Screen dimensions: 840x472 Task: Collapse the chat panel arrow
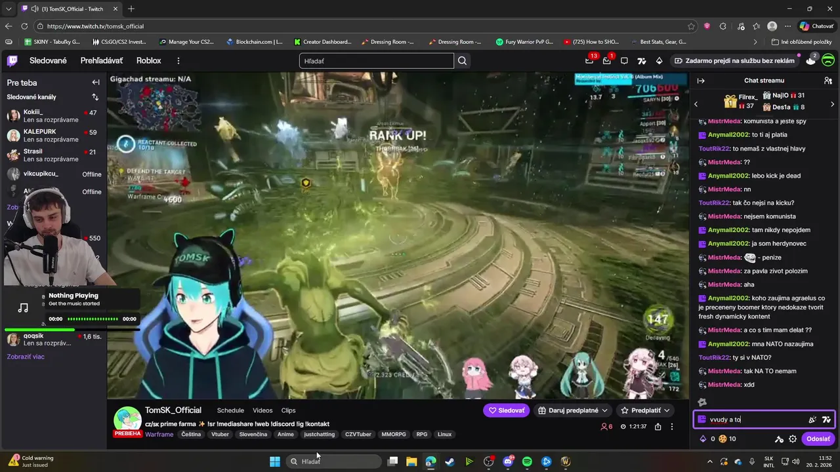(x=700, y=81)
